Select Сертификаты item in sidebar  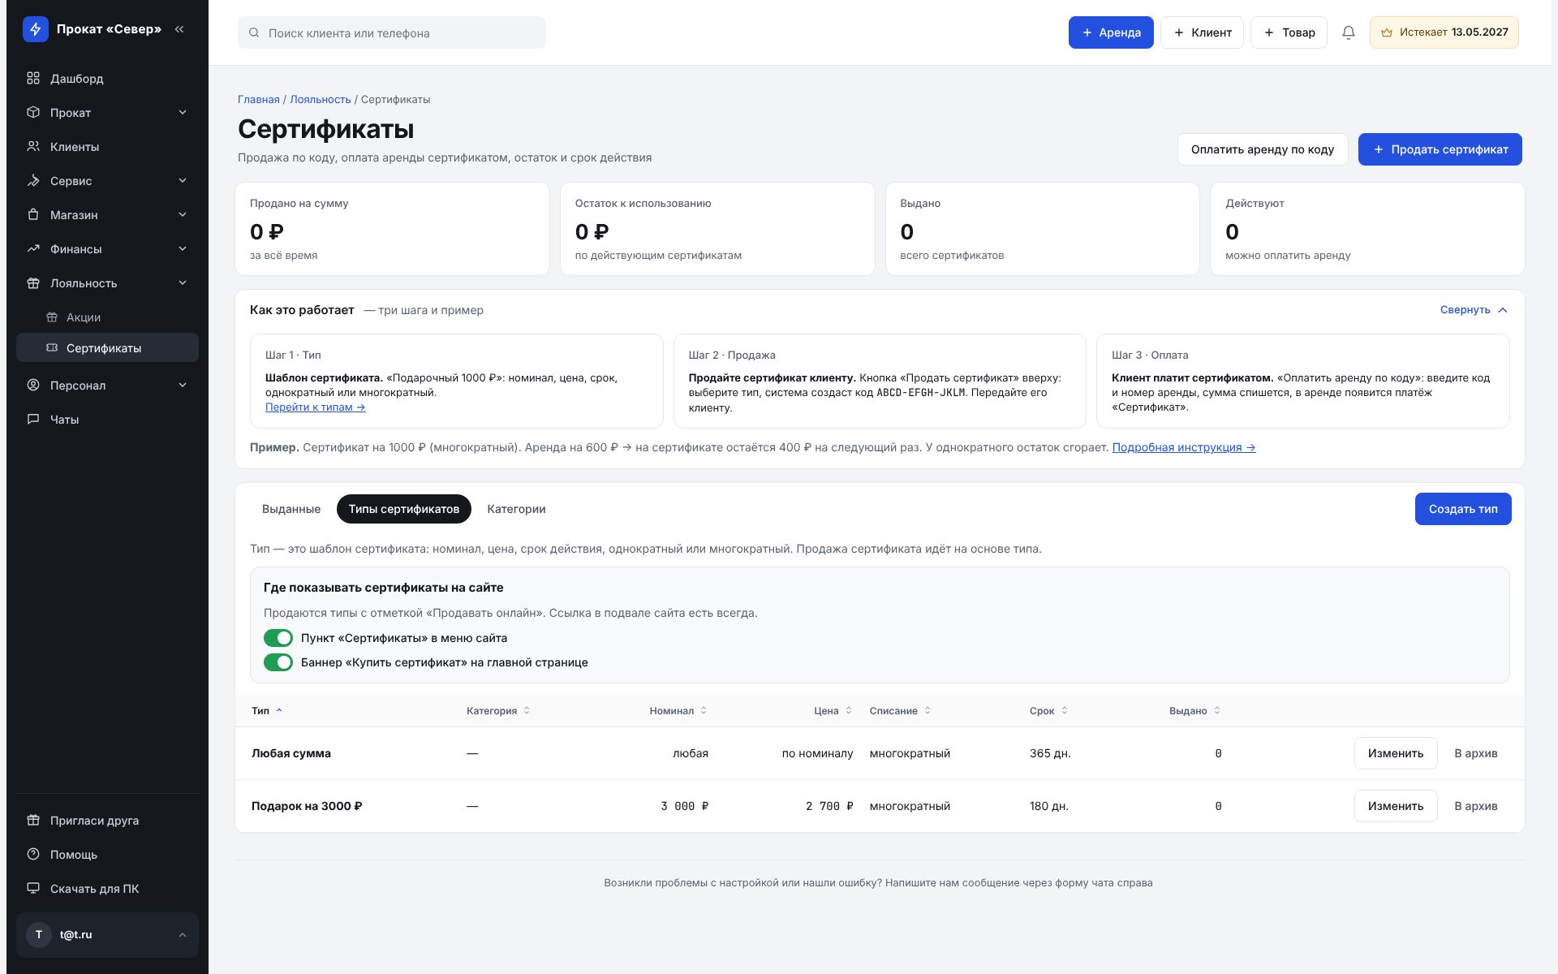tap(107, 348)
